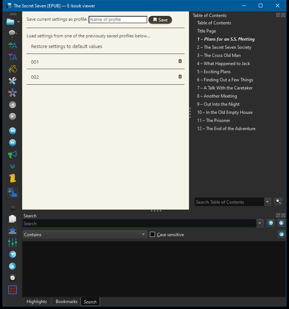
Task: Go to chapter 5 – Exciting Plans
Action: click(214, 72)
